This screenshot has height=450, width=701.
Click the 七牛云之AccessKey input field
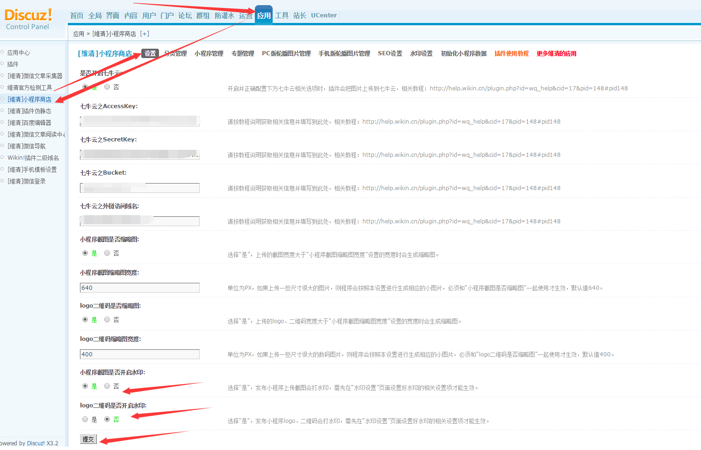140,121
